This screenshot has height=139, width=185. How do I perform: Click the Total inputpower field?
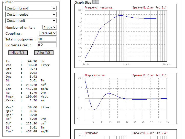(47, 39)
